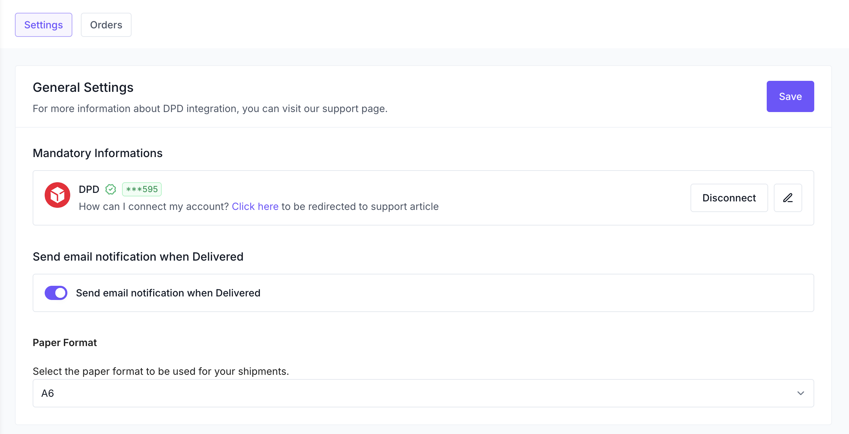The height and width of the screenshot is (434, 849).
Task: Click the DPD carrier name label
Action: coord(89,189)
